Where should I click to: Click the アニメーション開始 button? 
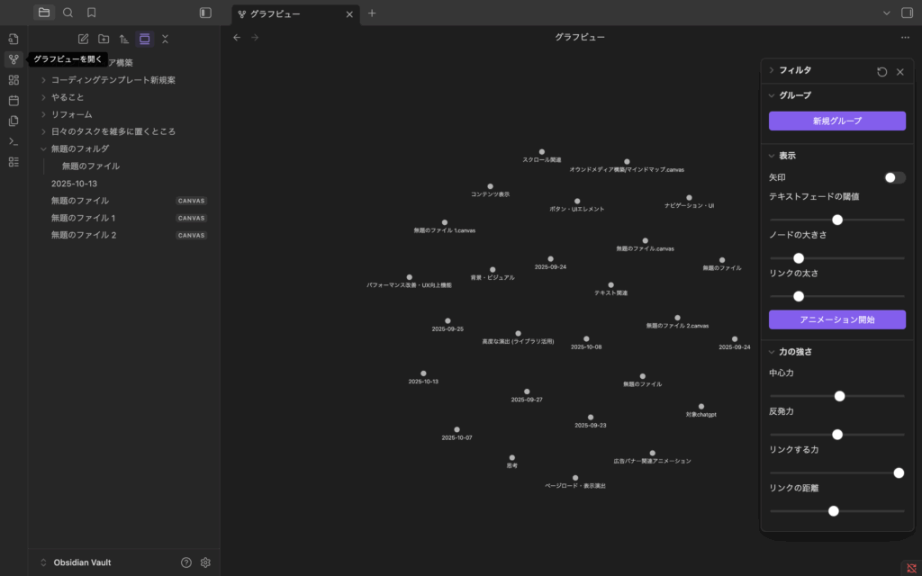pyautogui.click(x=836, y=319)
